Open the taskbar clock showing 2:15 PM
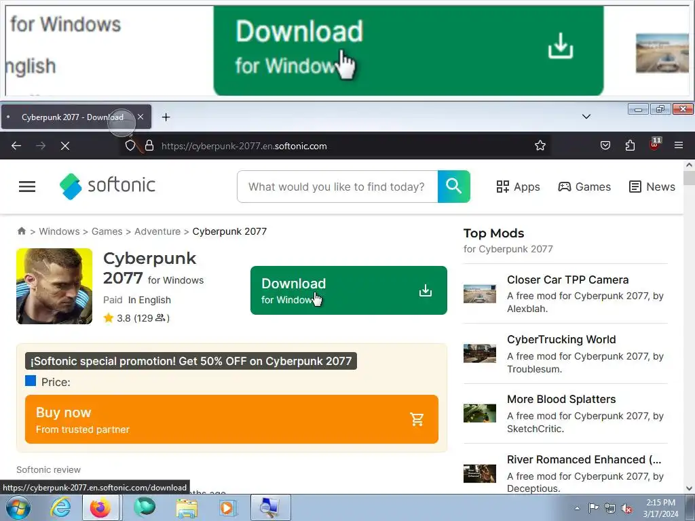The width and height of the screenshot is (695, 521). (660, 508)
